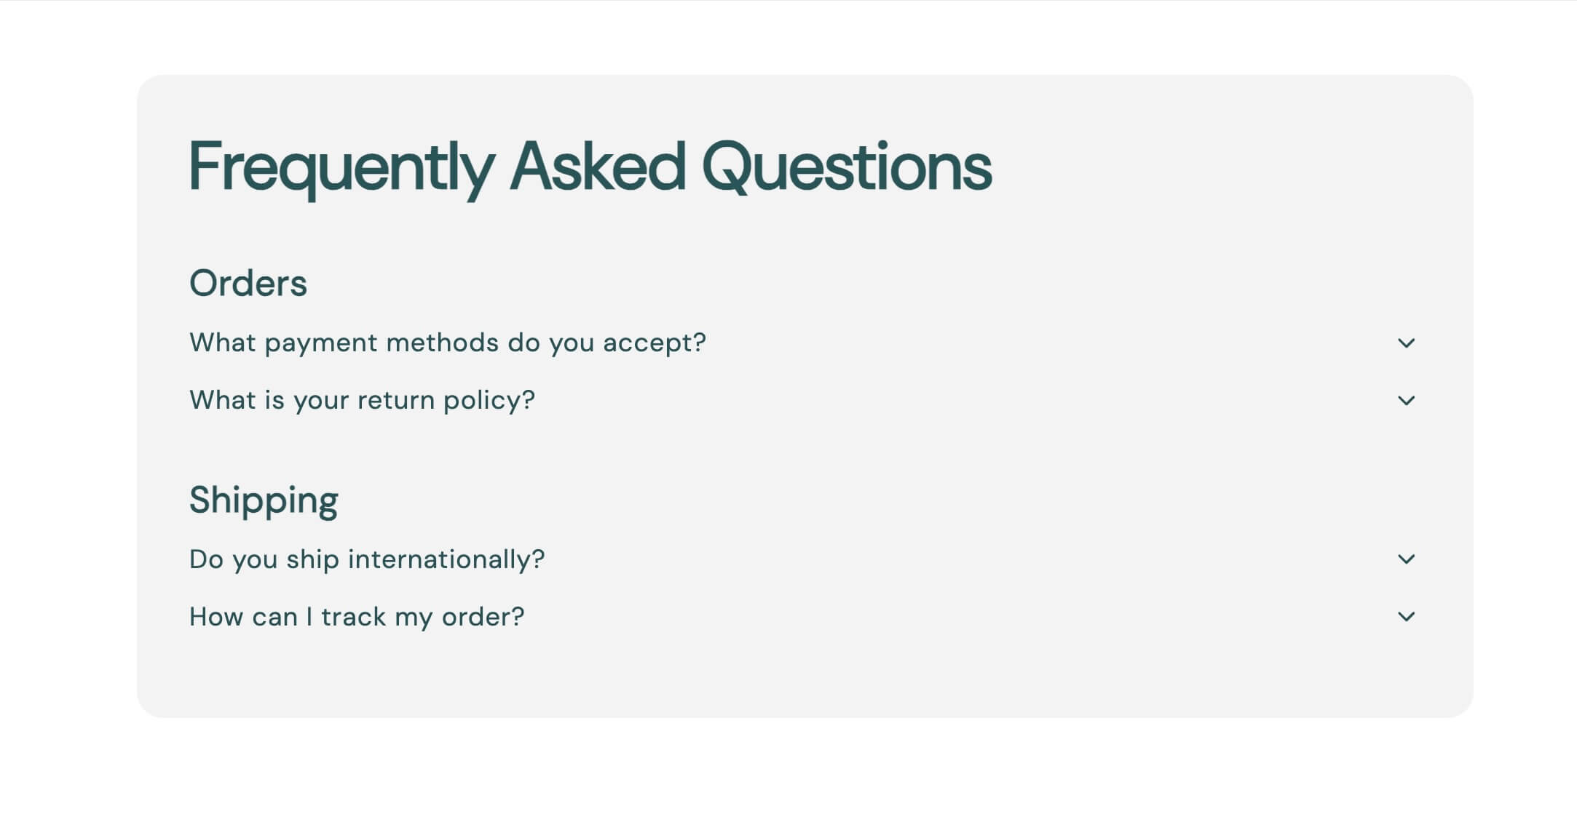Click the word "Frequently" in the title
The width and height of the screenshot is (1577, 835).
pyautogui.click(x=342, y=169)
